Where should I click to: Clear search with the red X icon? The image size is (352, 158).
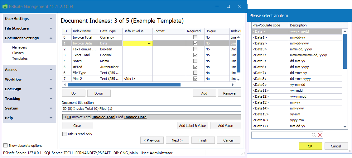pos(320,135)
